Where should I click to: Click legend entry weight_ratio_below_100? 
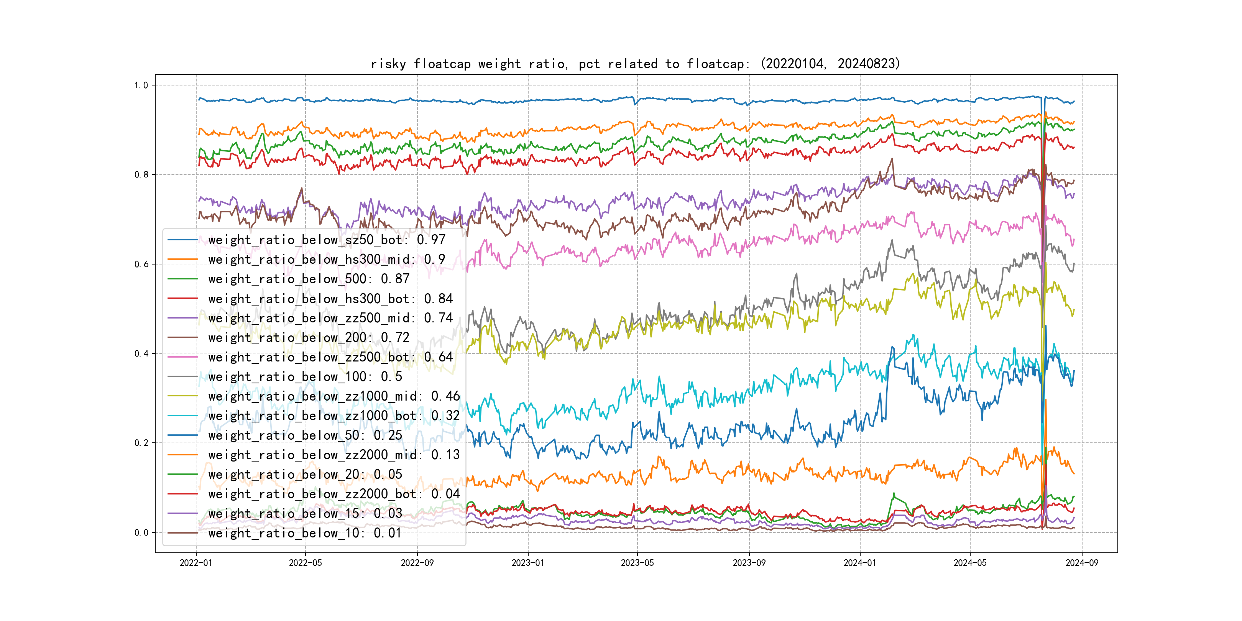tap(305, 376)
